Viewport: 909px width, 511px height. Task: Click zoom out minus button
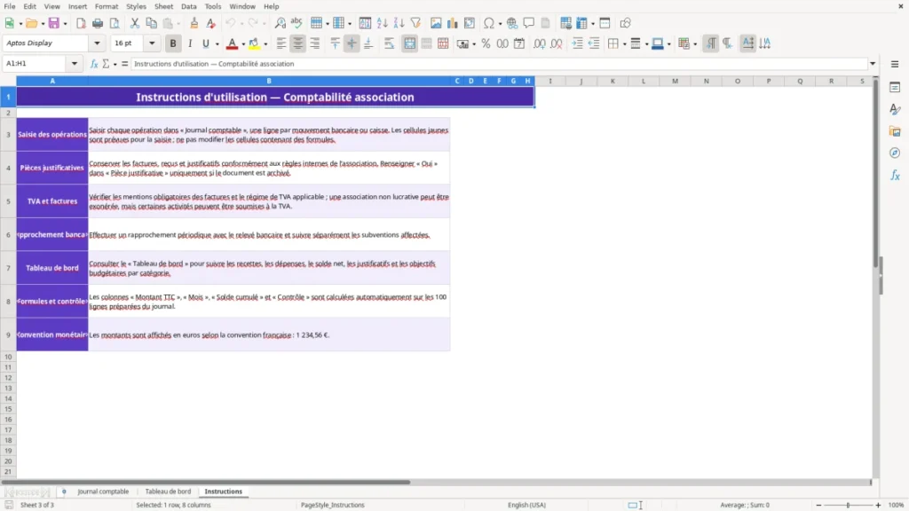pyautogui.click(x=818, y=505)
